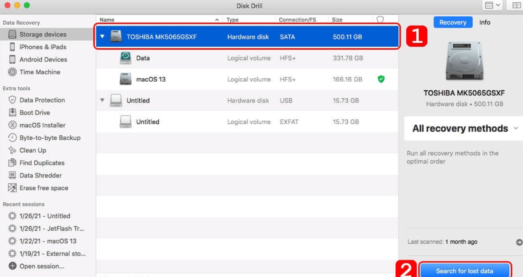
Task: Collapse Untitled USB disk tree
Action: point(102,100)
